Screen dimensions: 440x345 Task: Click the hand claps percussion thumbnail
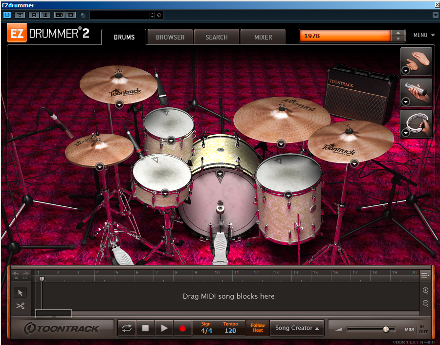[x=416, y=61]
